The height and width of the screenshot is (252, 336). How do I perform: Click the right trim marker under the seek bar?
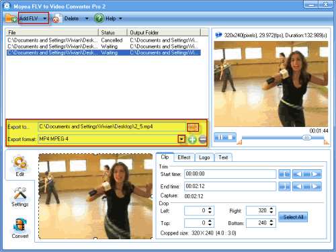coord(327,142)
